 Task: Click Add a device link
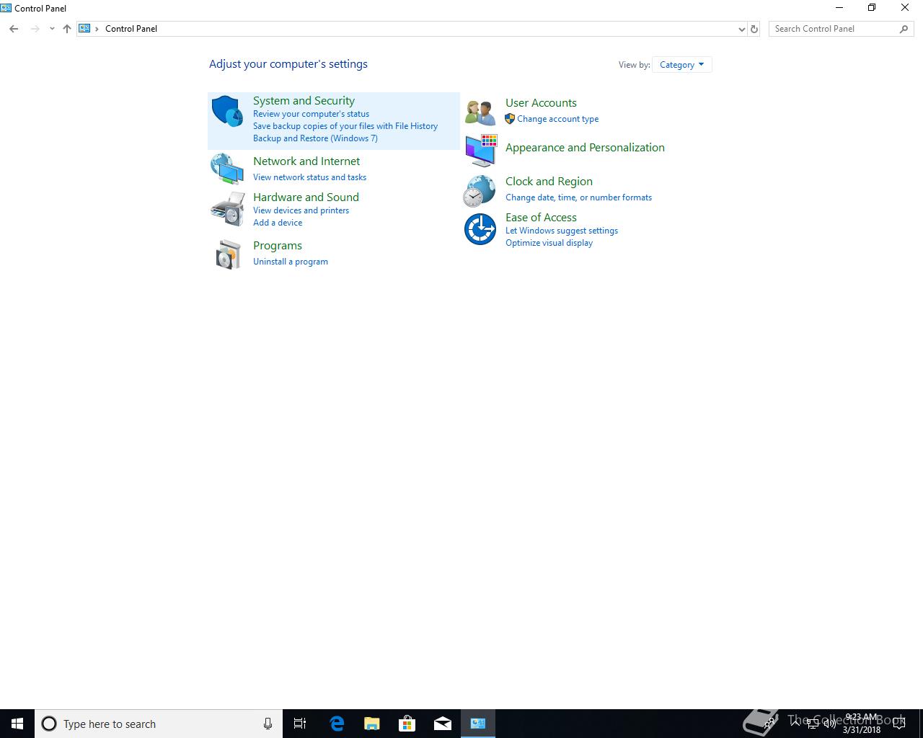pyautogui.click(x=278, y=223)
